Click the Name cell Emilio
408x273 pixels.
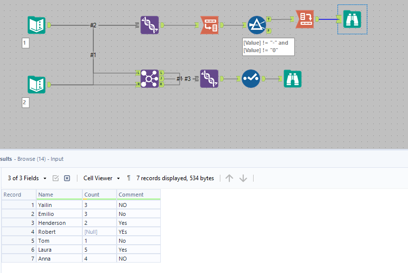[x=59, y=214]
